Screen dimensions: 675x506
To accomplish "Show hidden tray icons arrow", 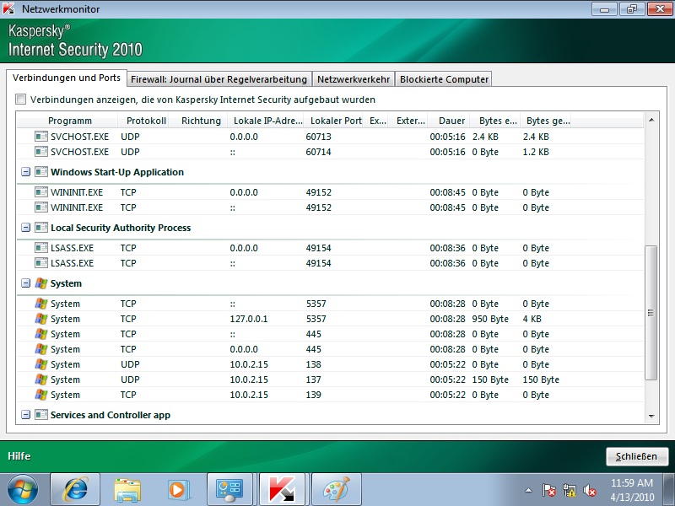I will 529,490.
